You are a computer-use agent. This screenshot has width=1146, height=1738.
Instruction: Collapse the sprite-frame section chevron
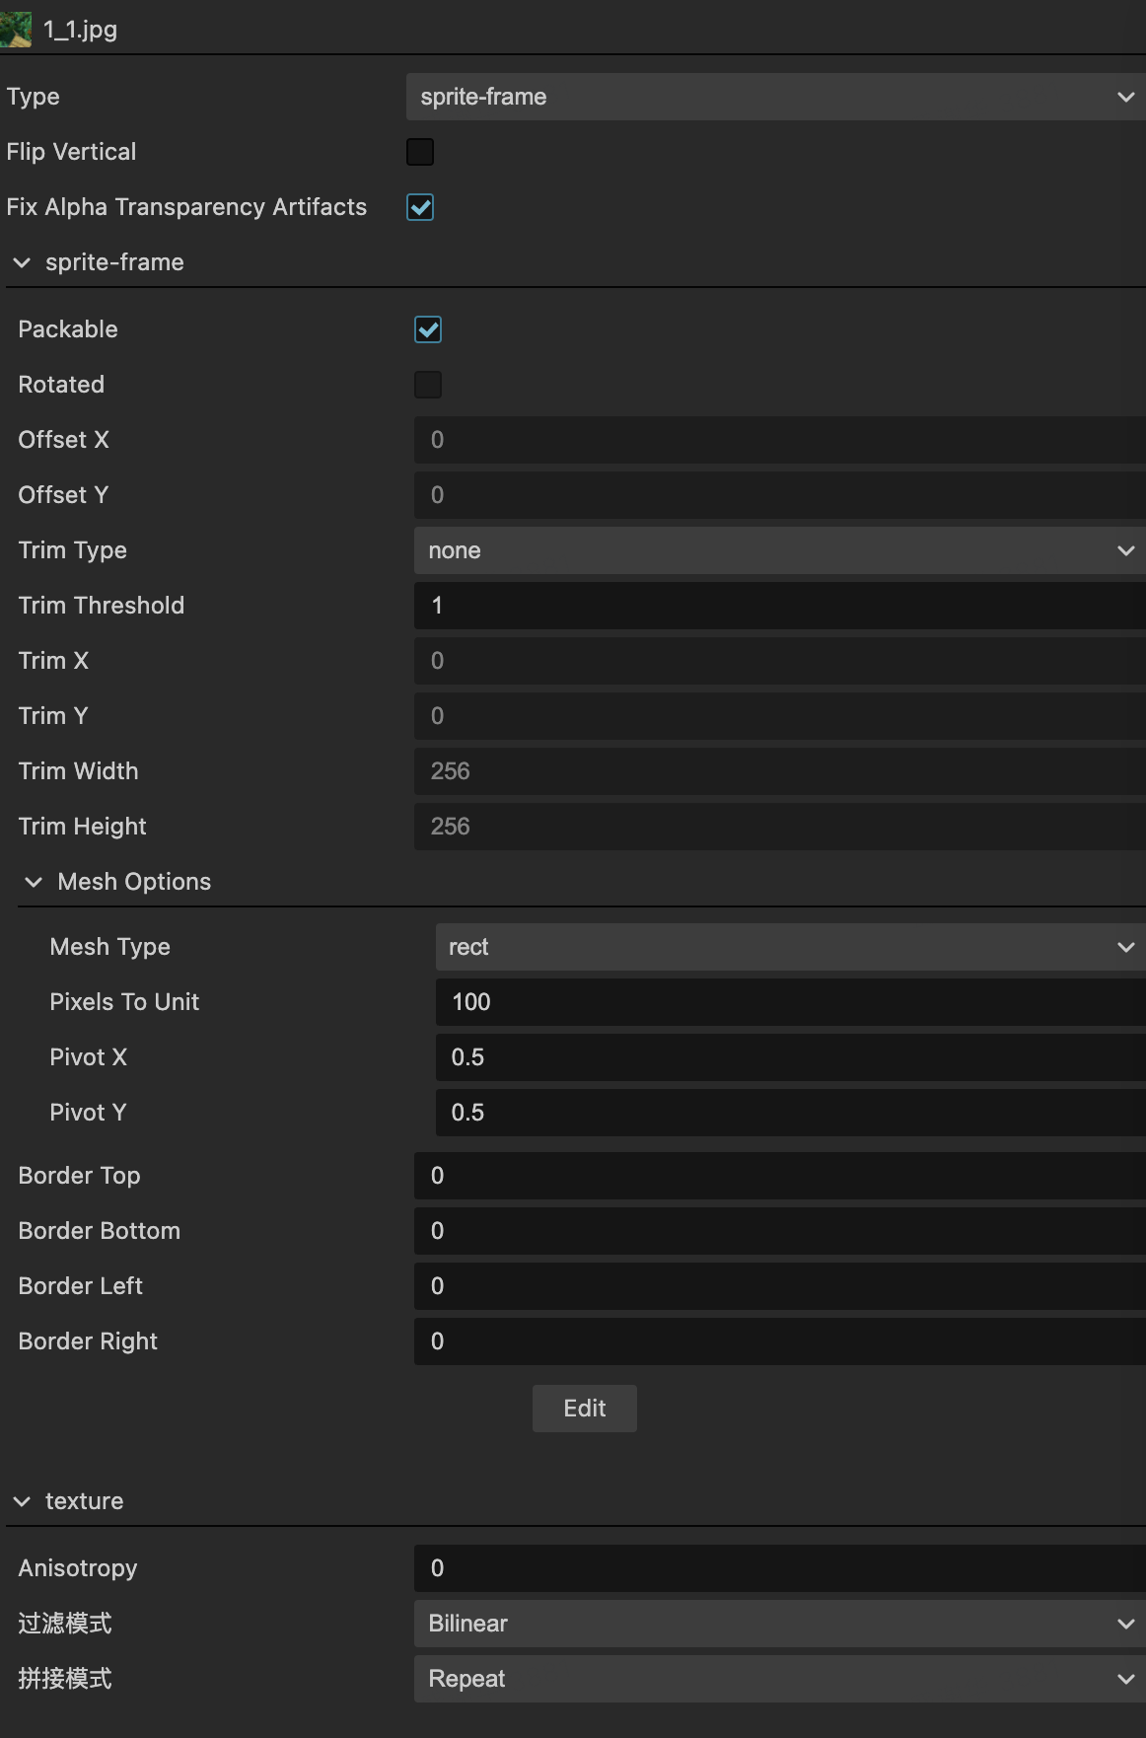click(x=22, y=262)
